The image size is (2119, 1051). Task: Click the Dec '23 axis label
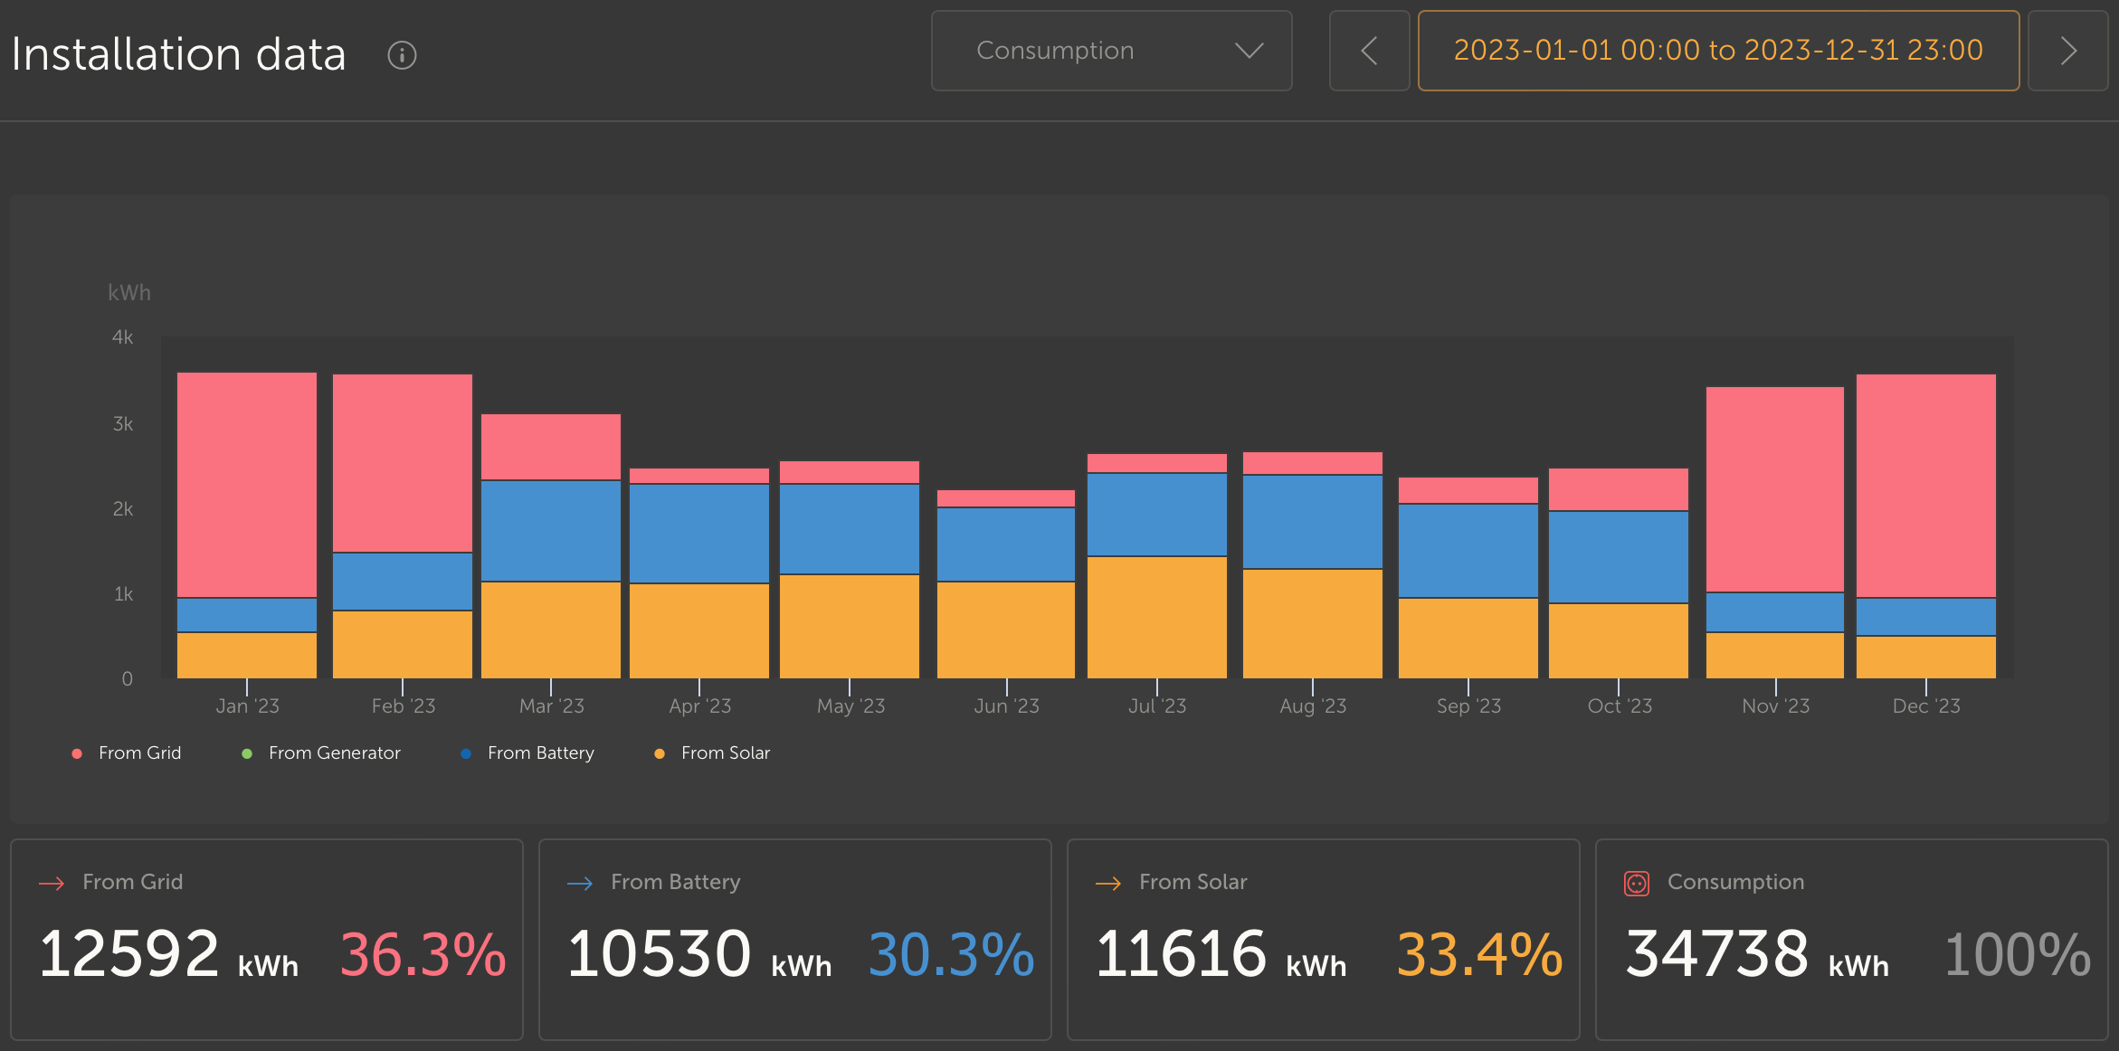(x=1926, y=706)
